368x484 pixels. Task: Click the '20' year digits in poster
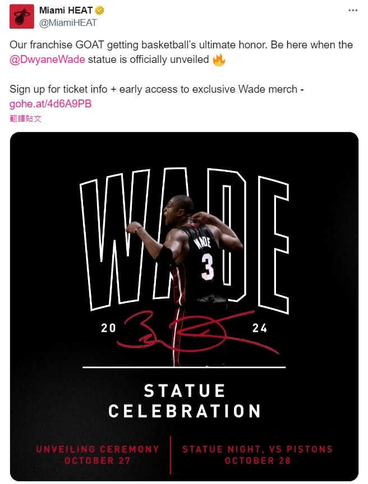[x=108, y=328]
